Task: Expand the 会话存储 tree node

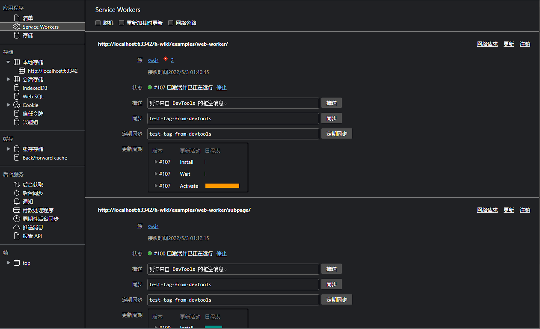Action: tap(8, 79)
